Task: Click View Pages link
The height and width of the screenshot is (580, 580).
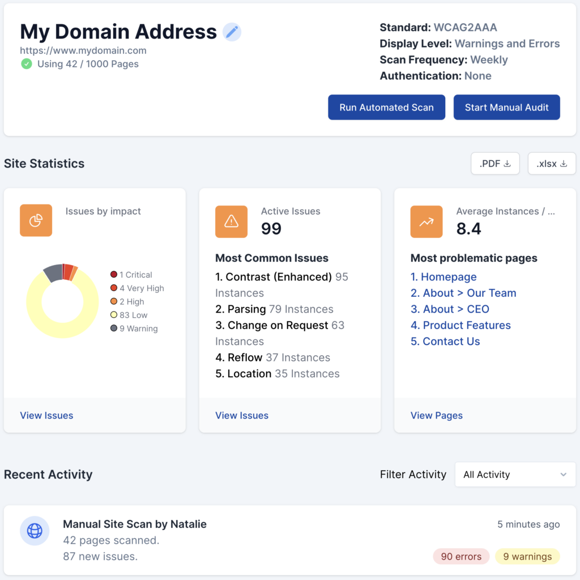Action: click(436, 415)
